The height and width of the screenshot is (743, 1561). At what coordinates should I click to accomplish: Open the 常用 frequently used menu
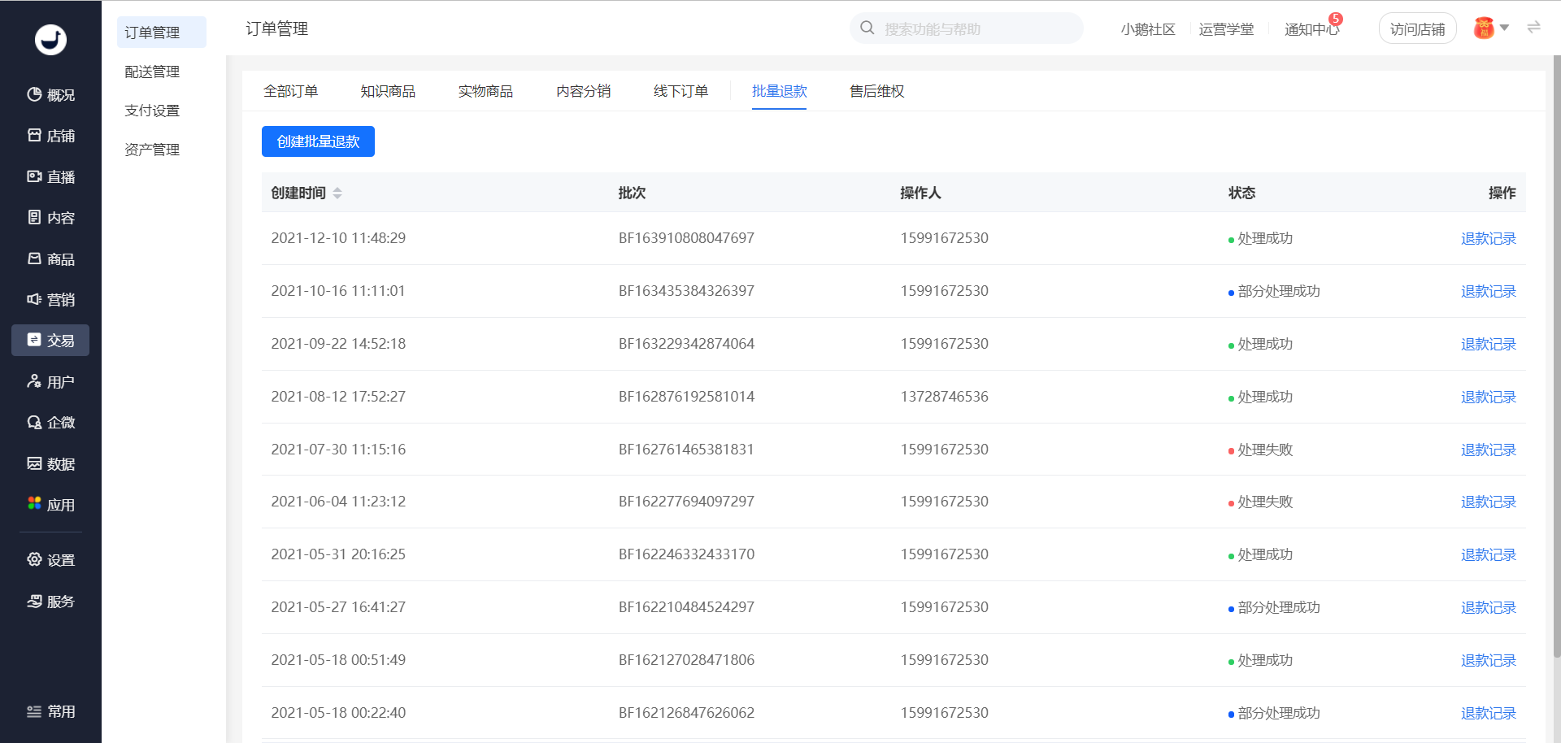pyautogui.click(x=50, y=711)
